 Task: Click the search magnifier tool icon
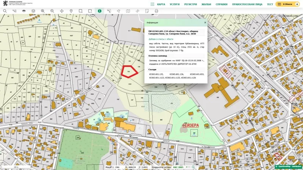pyautogui.click(x=5, y=11)
